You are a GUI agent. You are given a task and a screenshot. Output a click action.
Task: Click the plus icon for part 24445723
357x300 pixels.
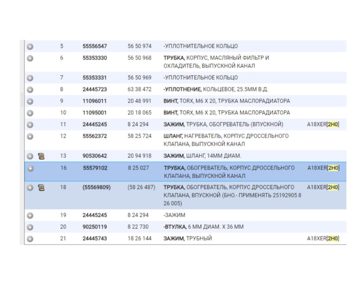tap(30, 90)
